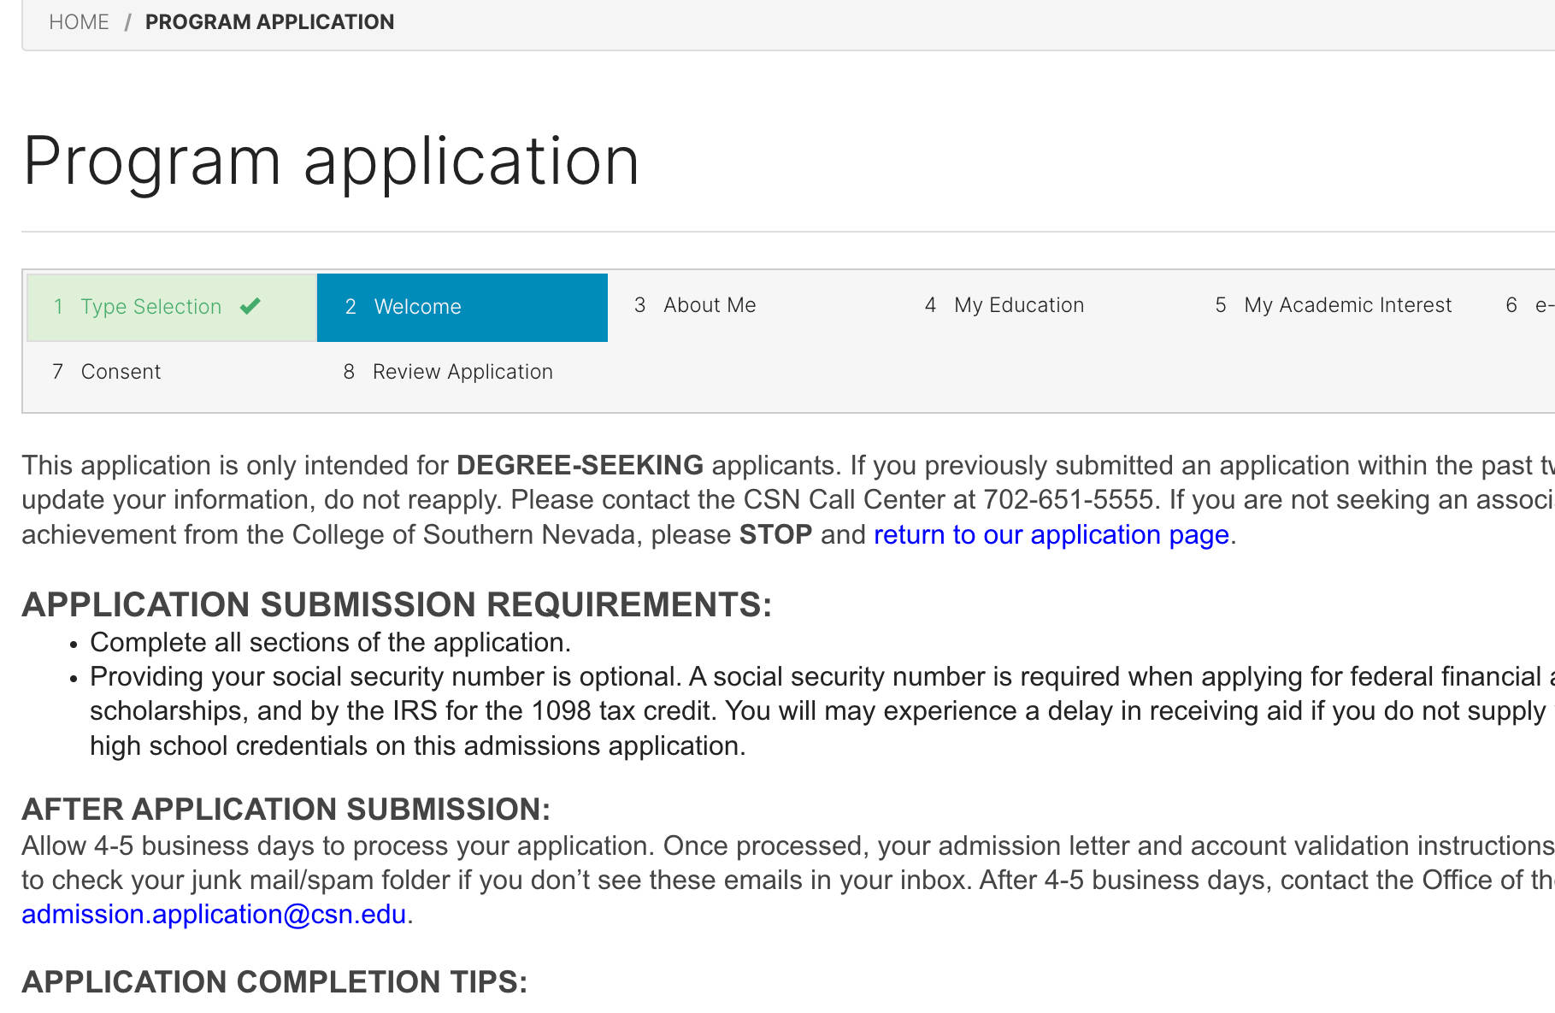
Task: Click the green checkmark beside Type Selection
Action: pos(250,306)
